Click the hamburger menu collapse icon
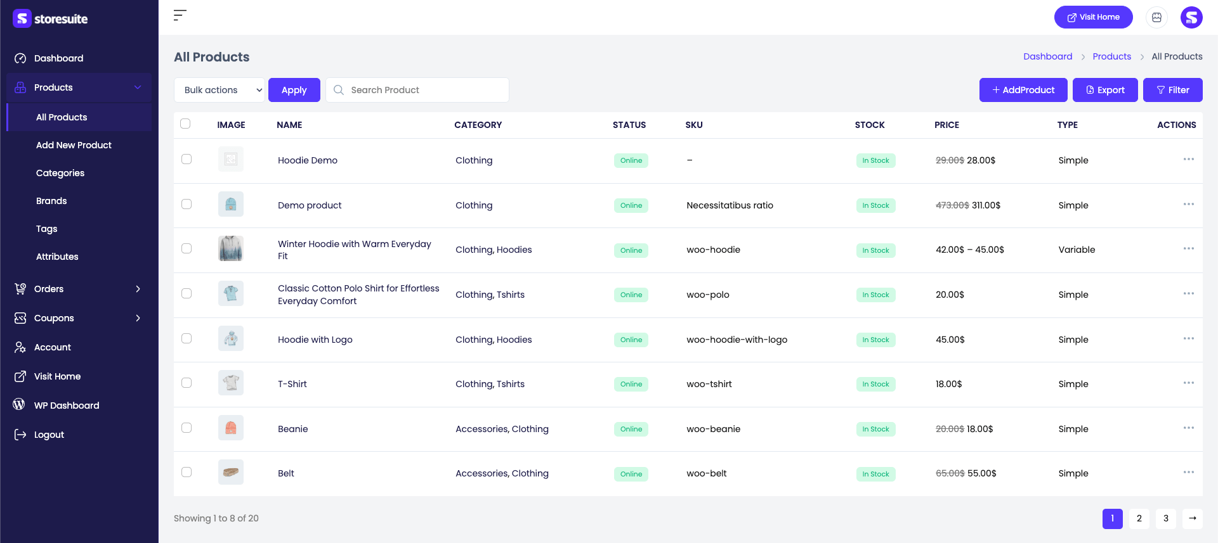This screenshot has width=1218, height=543. 180,15
